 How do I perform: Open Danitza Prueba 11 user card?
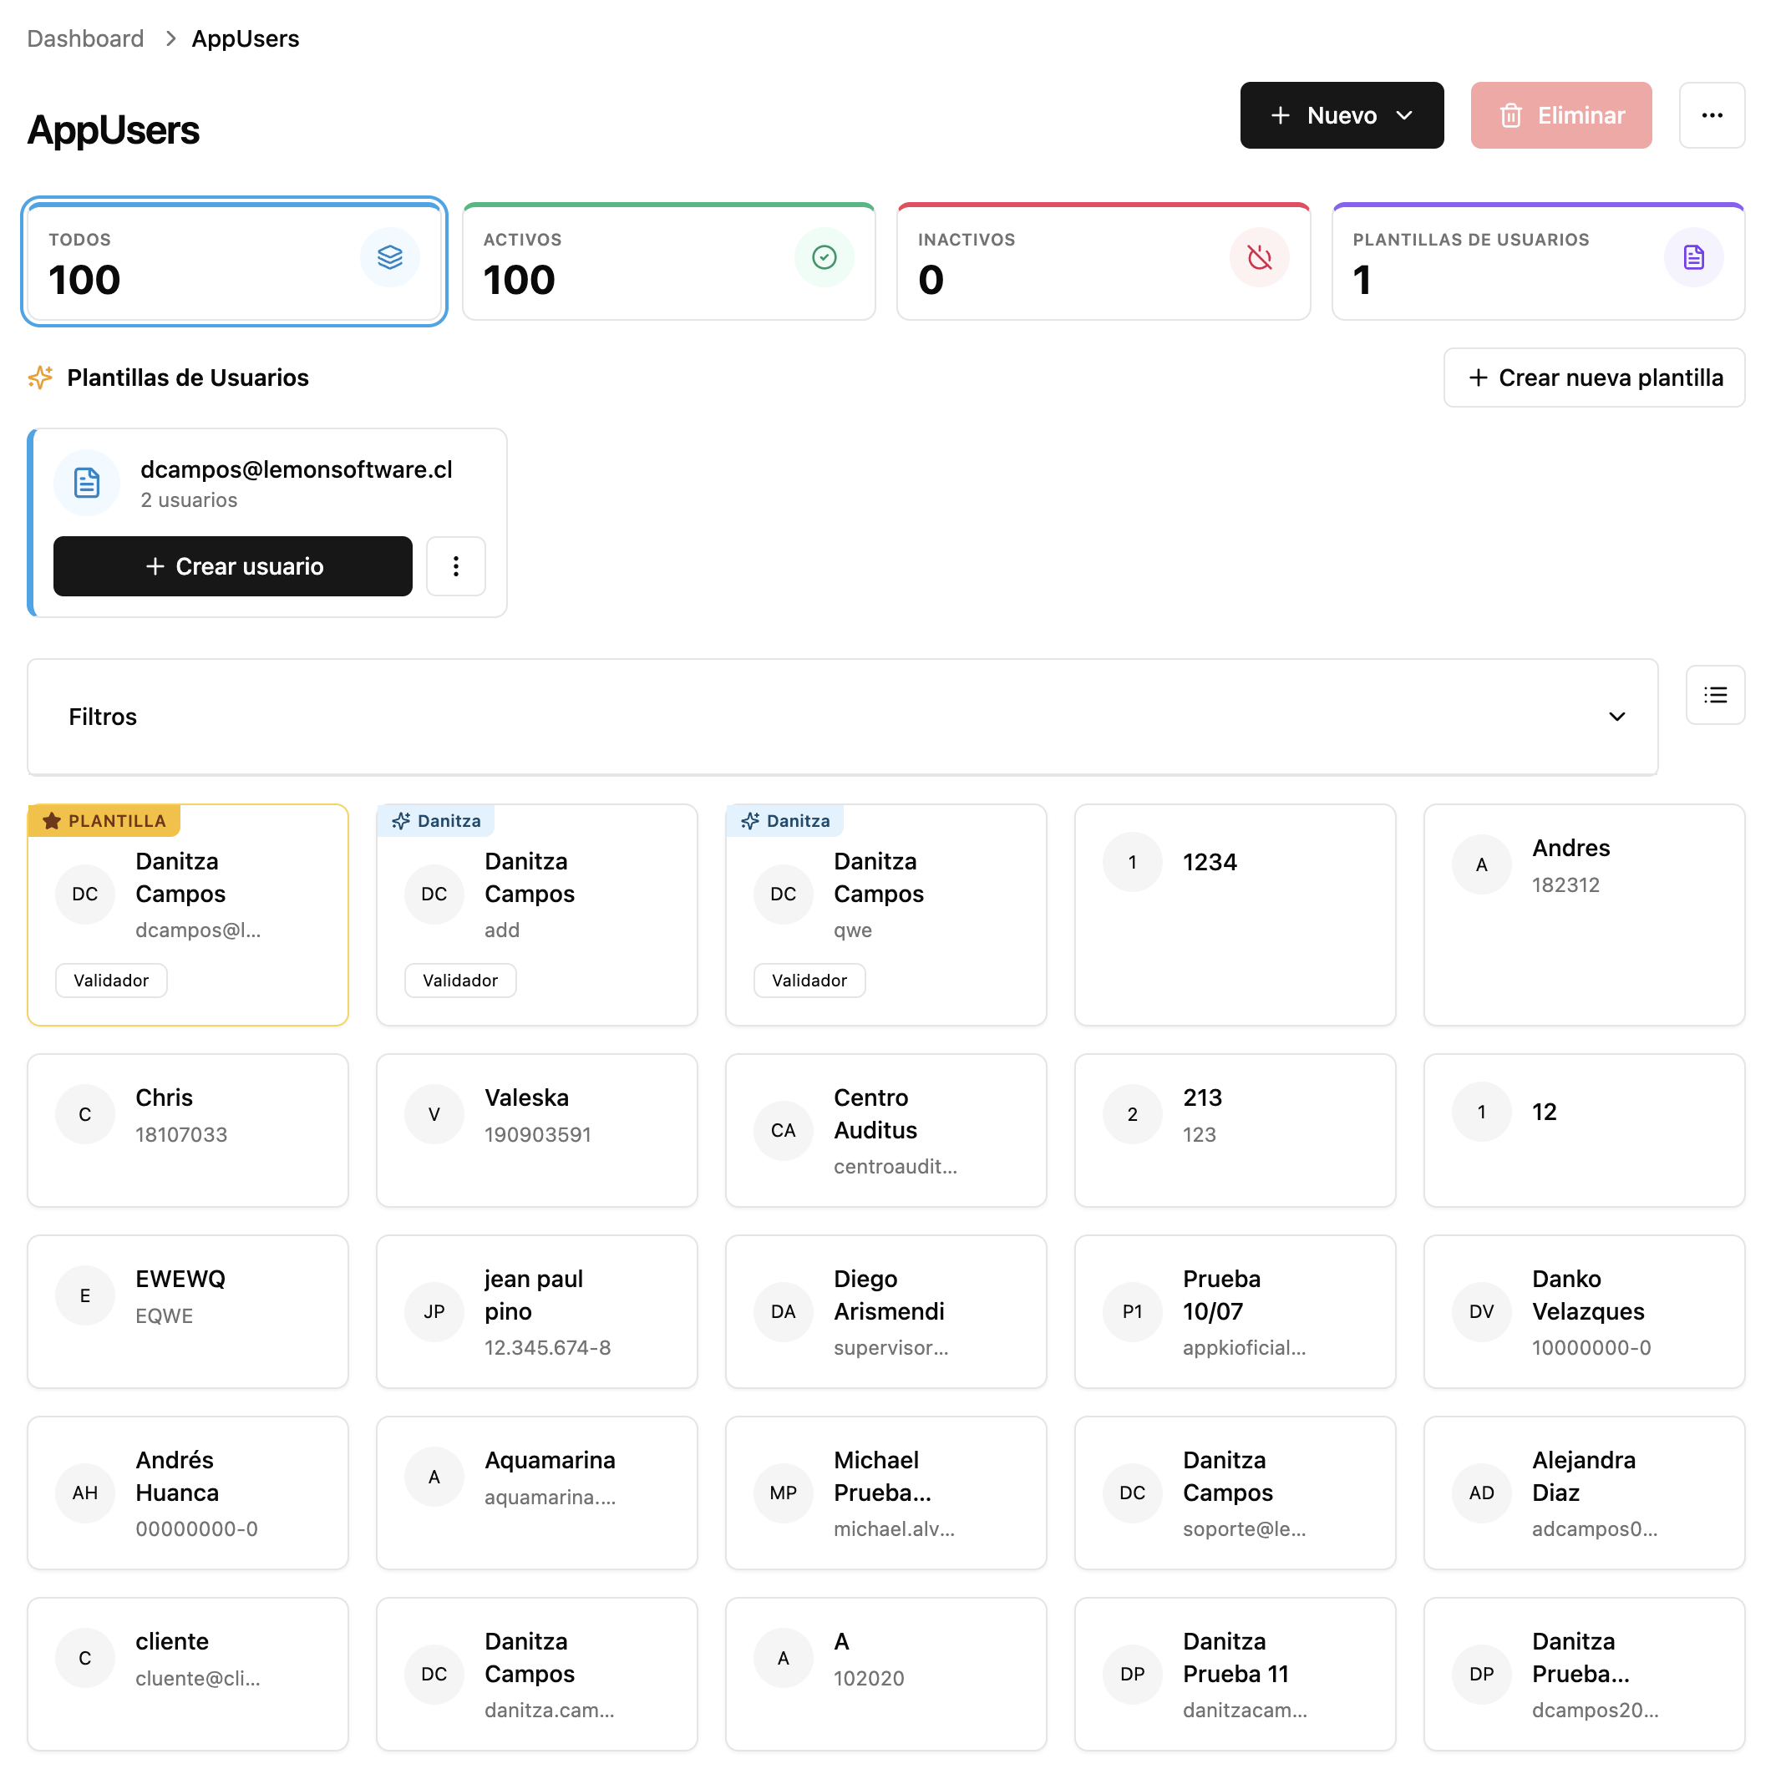click(x=1234, y=1673)
